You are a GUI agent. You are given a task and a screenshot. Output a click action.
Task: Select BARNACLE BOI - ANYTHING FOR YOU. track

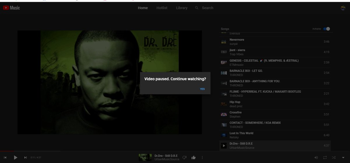pos(276,83)
